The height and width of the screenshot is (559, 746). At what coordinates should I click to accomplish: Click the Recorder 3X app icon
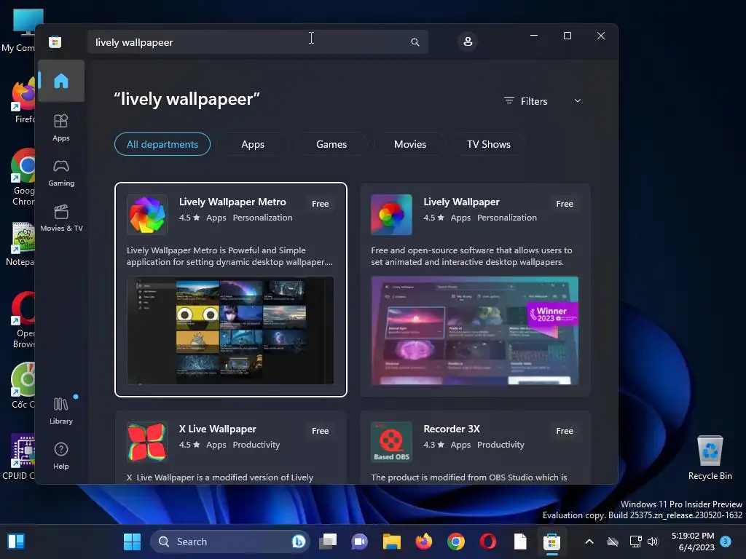391,442
